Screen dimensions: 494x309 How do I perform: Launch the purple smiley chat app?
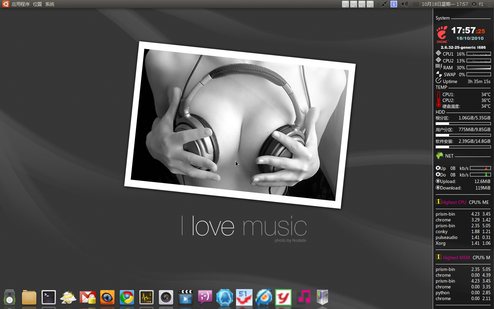tap(205, 297)
